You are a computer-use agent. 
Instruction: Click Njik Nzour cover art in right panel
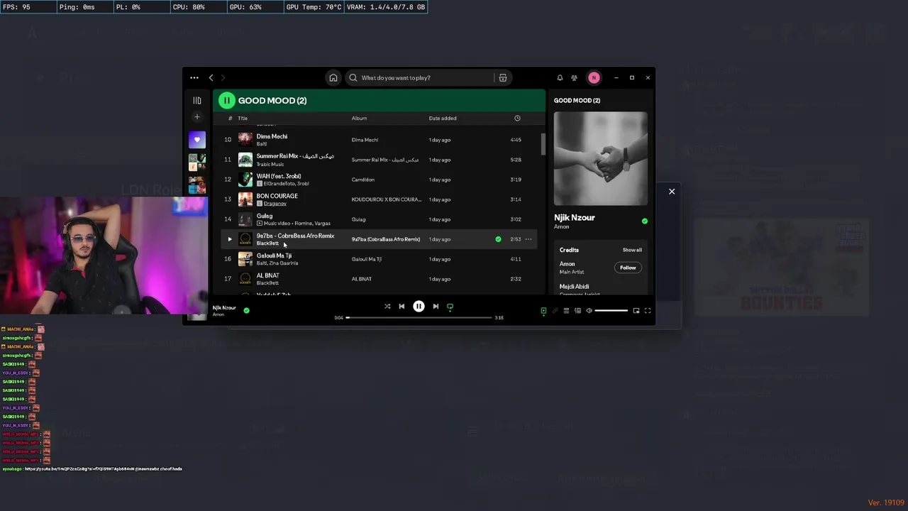click(x=600, y=158)
